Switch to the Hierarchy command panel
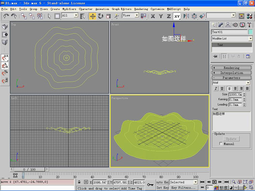The height and width of the screenshot is (191, 255). [x=228, y=25]
